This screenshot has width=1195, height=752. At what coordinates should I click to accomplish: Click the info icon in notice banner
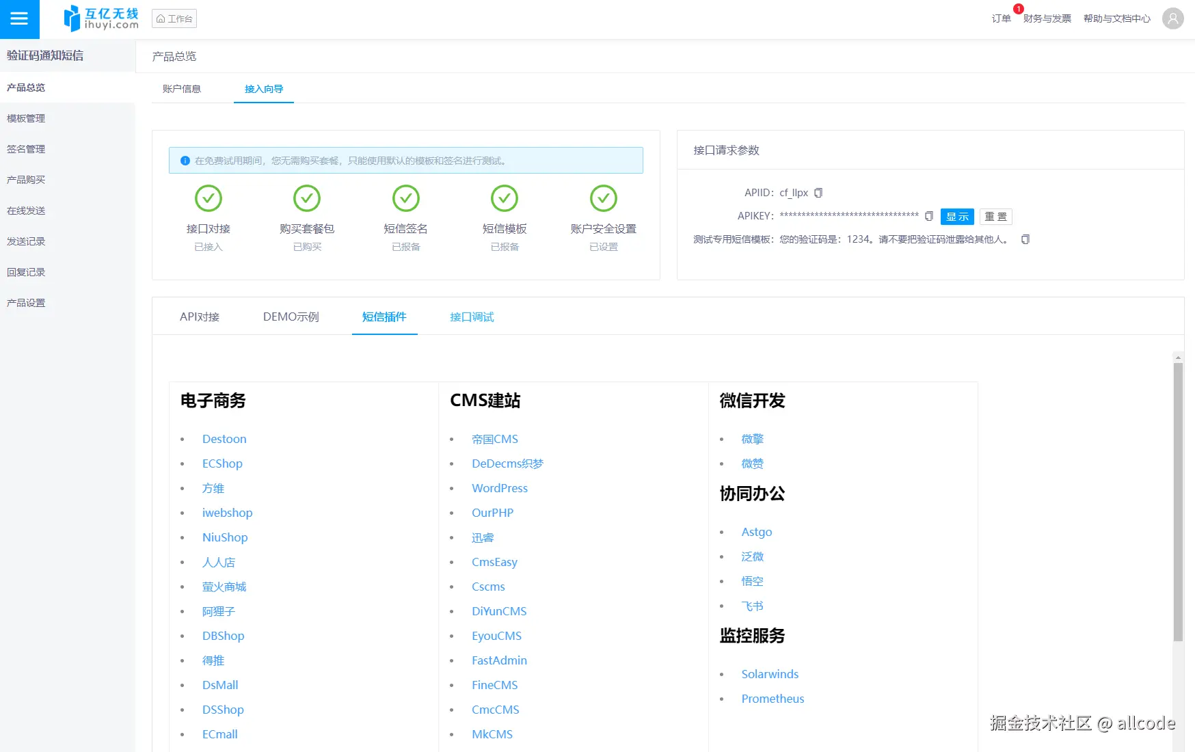pyautogui.click(x=185, y=161)
